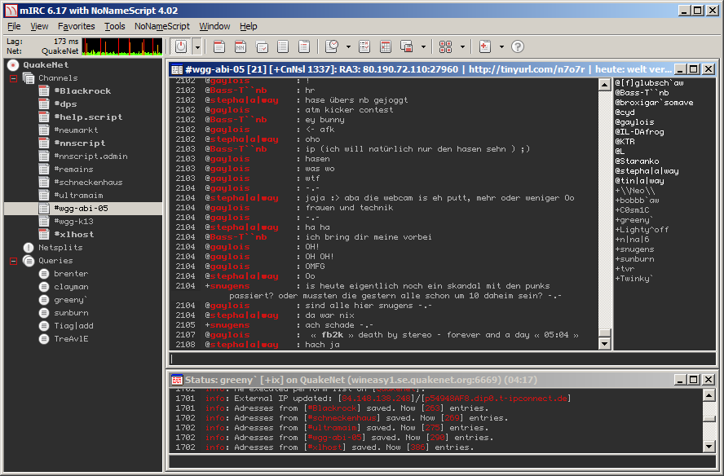The image size is (724, 476).
Task: Click the red plus page toolbar icon
Action: (485, 46)
